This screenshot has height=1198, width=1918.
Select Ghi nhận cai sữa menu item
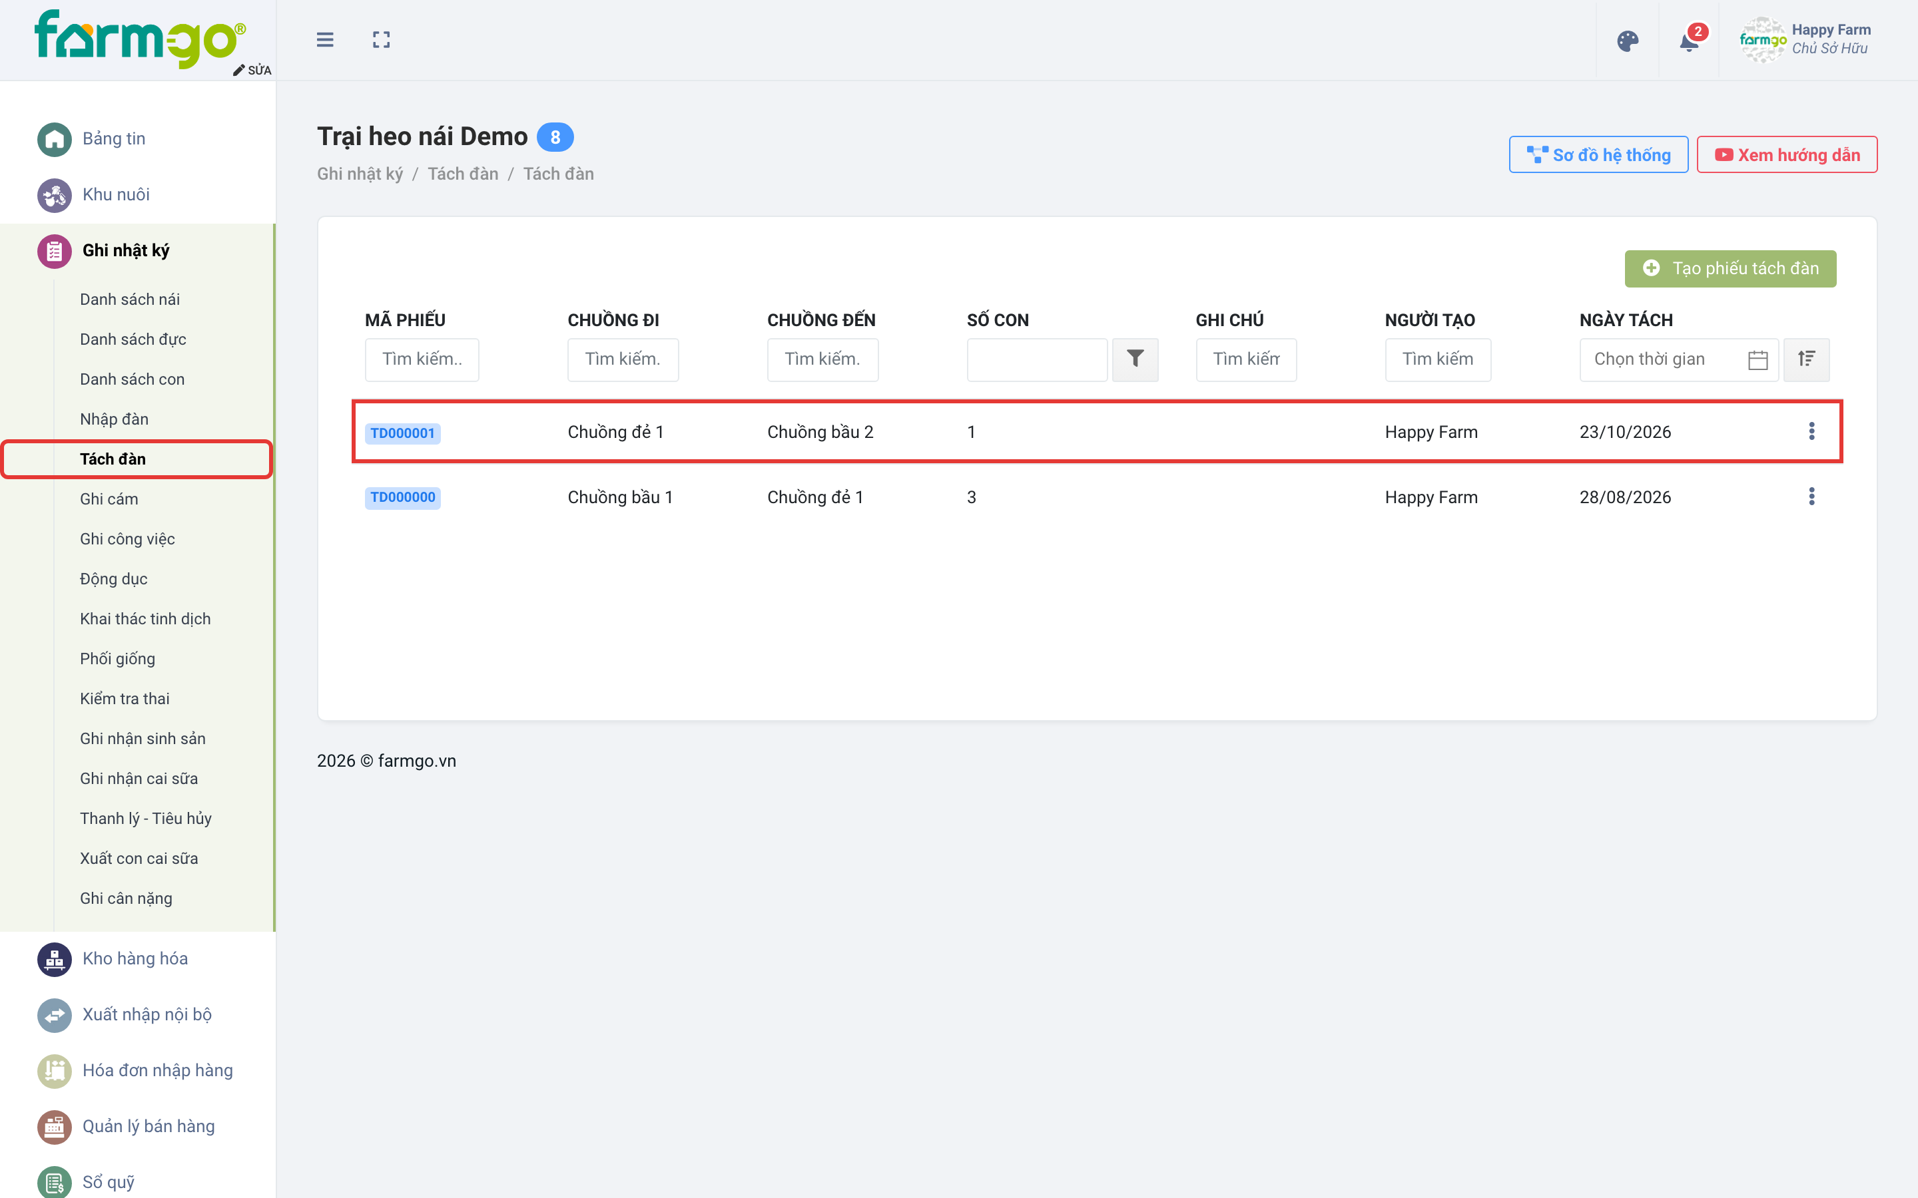139,779
